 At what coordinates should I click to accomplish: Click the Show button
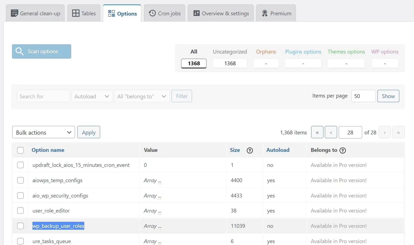tap(388, 96)
